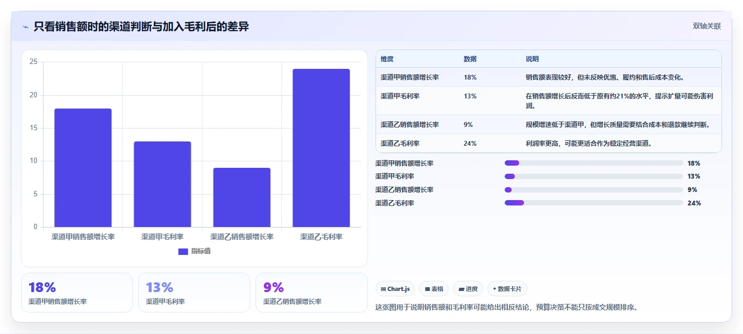Click the 表格 chip

coord(434,289)
